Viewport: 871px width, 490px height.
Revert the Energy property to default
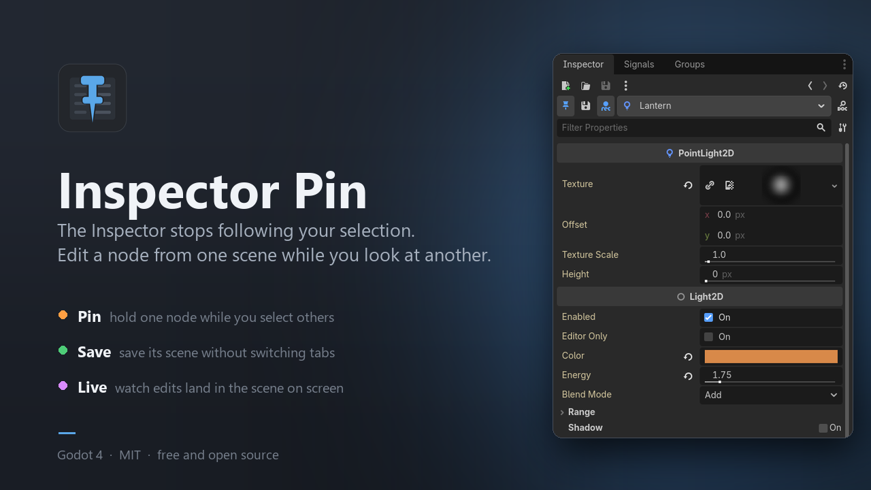pos(688,376)
